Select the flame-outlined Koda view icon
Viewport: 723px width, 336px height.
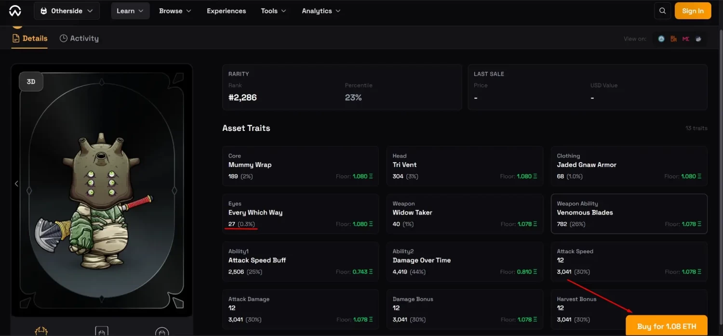click(x=41, y=331)
